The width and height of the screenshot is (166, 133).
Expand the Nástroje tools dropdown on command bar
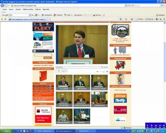(x=154, y=19)
